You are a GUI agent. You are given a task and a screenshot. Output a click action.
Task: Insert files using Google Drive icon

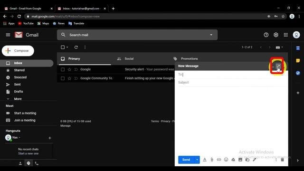click(233, 160)
